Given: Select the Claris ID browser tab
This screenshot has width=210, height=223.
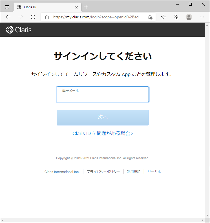Looking at the screenshot, I should [47, 7].
